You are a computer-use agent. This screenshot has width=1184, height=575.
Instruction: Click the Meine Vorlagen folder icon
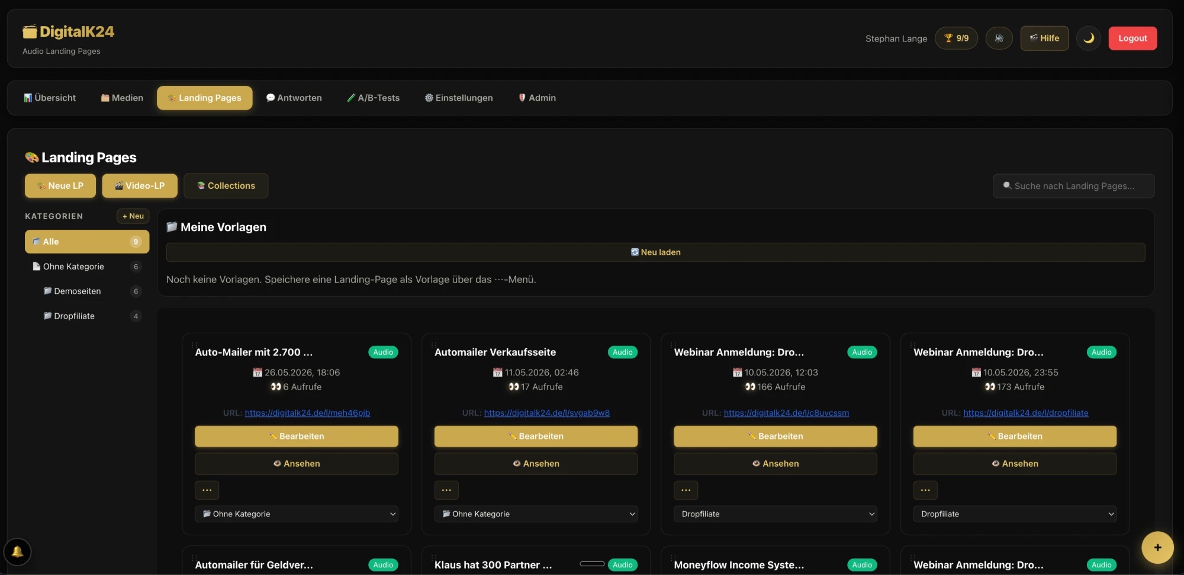click(172, 227)
